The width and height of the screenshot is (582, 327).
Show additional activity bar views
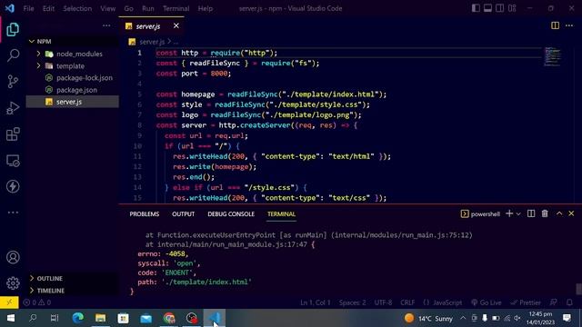[x=13, y=213]
